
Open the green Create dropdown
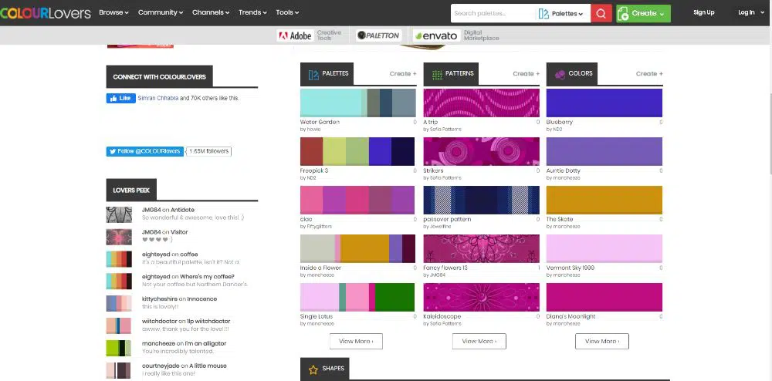(643, 13)
